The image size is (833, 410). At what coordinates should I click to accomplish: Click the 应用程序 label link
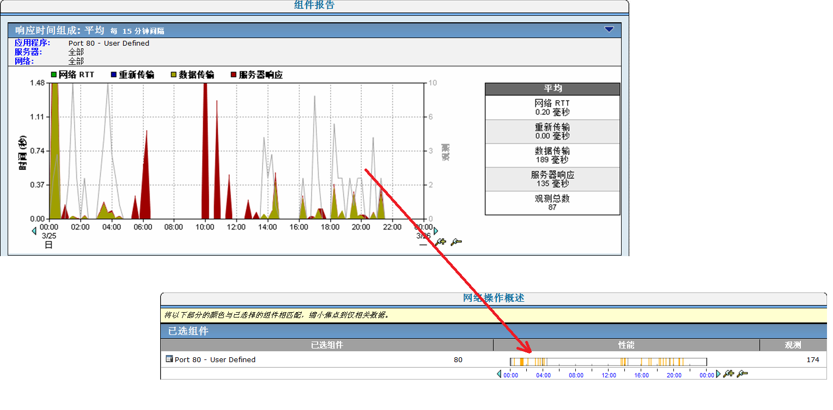(x=33, y=43)
